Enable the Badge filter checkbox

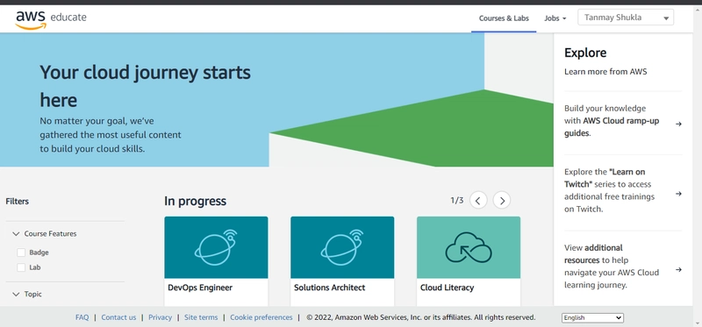click(21, 252)
